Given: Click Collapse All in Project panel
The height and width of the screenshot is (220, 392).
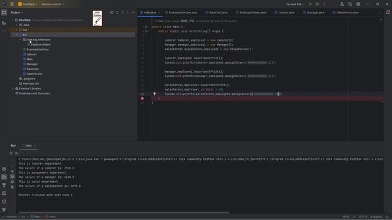Looking at the screenshot, I should pos(123,12).
